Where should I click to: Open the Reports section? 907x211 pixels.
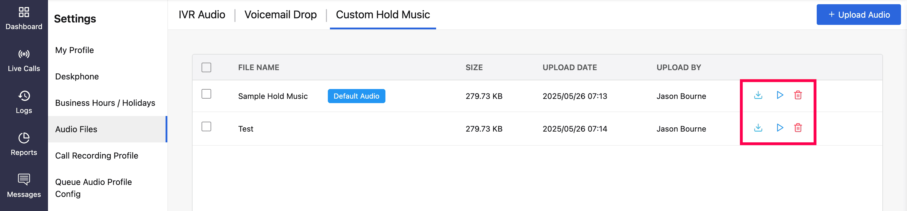point(24,144)
